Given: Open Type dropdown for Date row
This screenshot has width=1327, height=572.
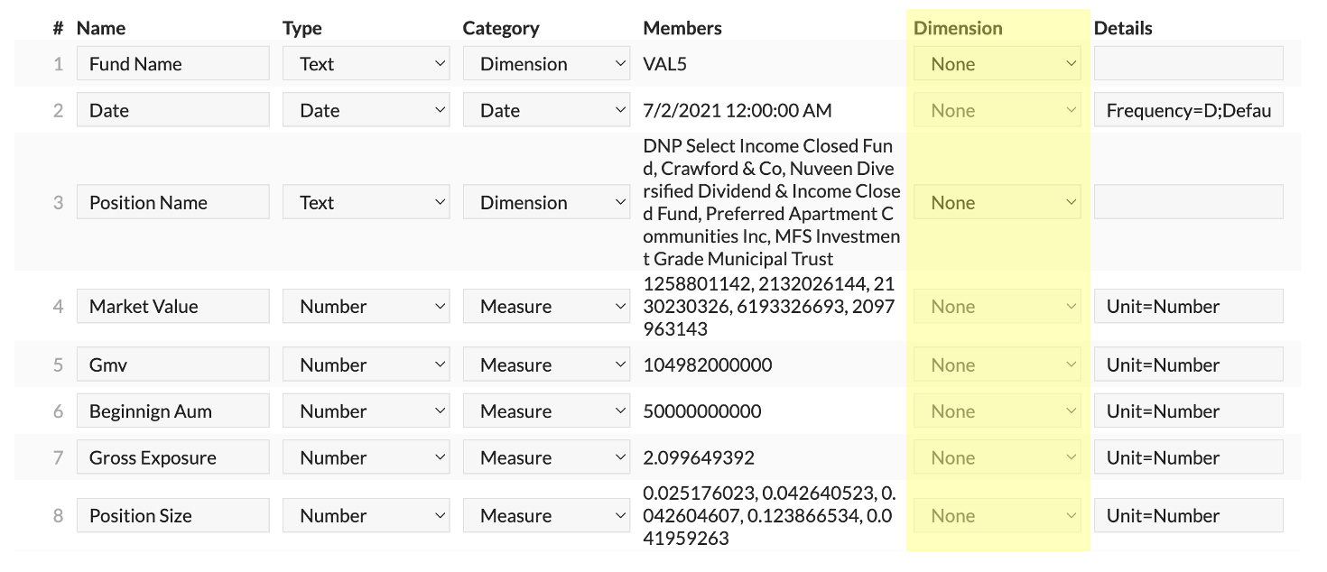Looking at the screenshot, I should click(366, 110).
